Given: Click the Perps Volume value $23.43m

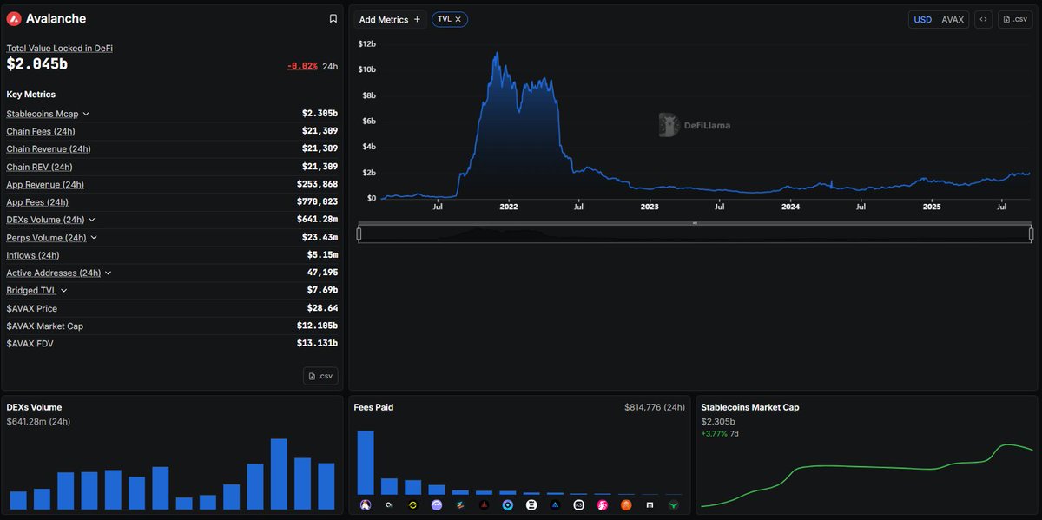Looking at the screenshot, I should (320, 237).
